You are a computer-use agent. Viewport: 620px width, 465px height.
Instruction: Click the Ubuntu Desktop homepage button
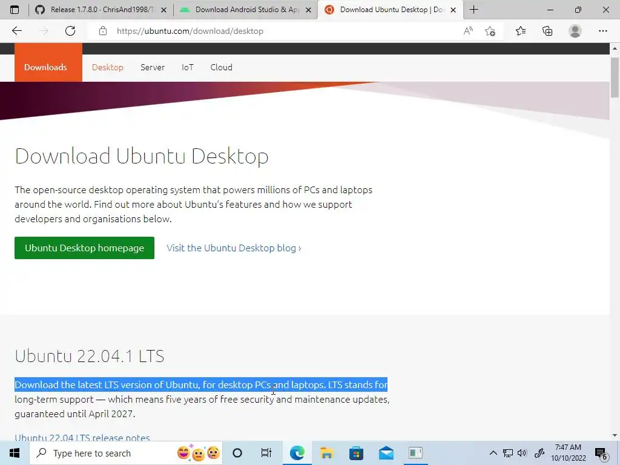point(84,248)
